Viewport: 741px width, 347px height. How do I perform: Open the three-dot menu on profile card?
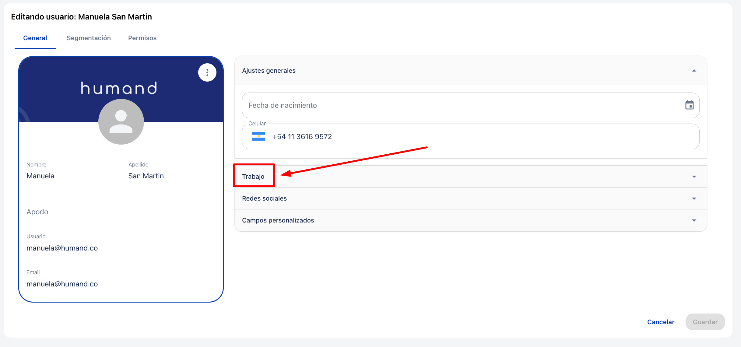click(x=207, y=72)
